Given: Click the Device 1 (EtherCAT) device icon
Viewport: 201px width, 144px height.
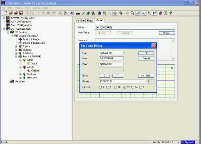Looking at the screenshot, I should point(16,36).
